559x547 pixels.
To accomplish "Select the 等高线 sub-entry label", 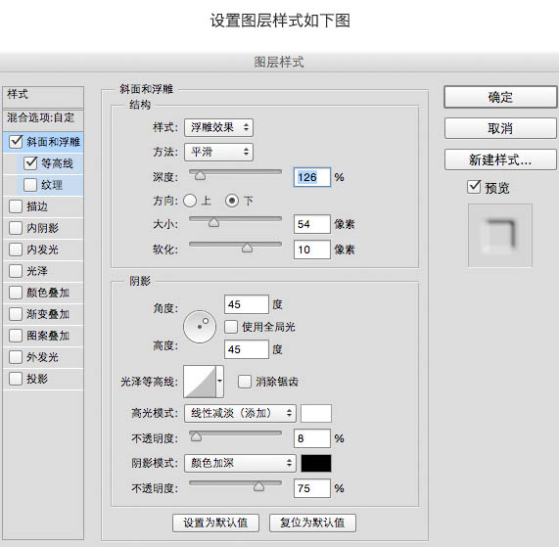I will (57, 163).
